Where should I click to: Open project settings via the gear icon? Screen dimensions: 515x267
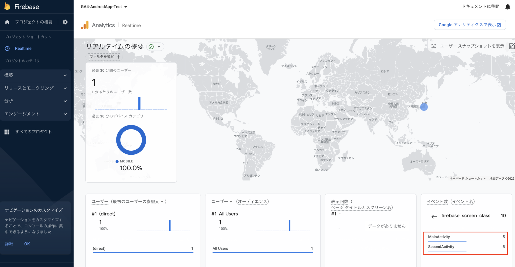tap(65, 22)
